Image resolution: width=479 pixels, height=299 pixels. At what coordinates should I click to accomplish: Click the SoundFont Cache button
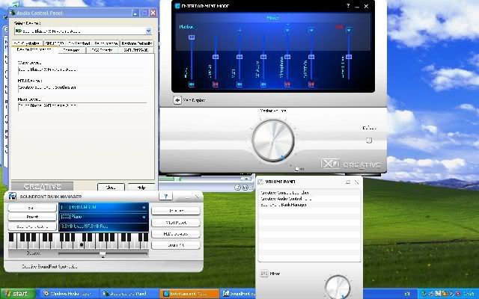pyautogui.click(x=32, y=226)
